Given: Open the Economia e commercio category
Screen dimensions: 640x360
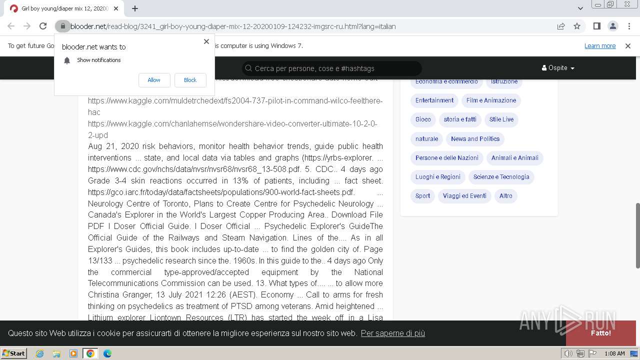Looking at the screenshot, I should point(446,82).
